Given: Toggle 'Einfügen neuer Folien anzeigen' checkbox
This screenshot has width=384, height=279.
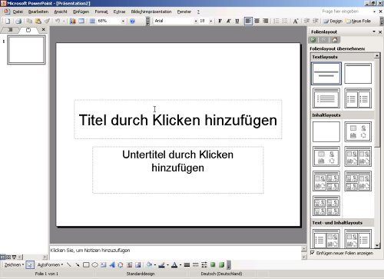Looking at the screenshot, I should pyautogui.click(x=312, y=253).
